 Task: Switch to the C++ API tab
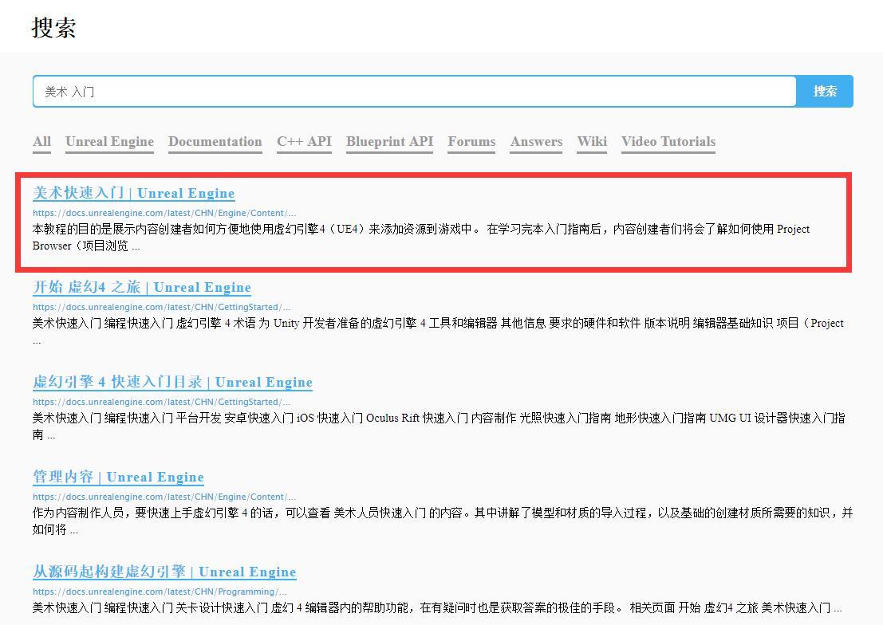[x=304, y=142]
